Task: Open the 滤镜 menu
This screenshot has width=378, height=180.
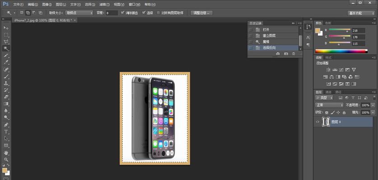Action: 104,4
